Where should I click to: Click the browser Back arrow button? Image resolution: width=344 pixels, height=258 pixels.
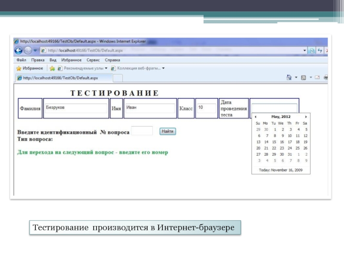(x=18, y=50)
